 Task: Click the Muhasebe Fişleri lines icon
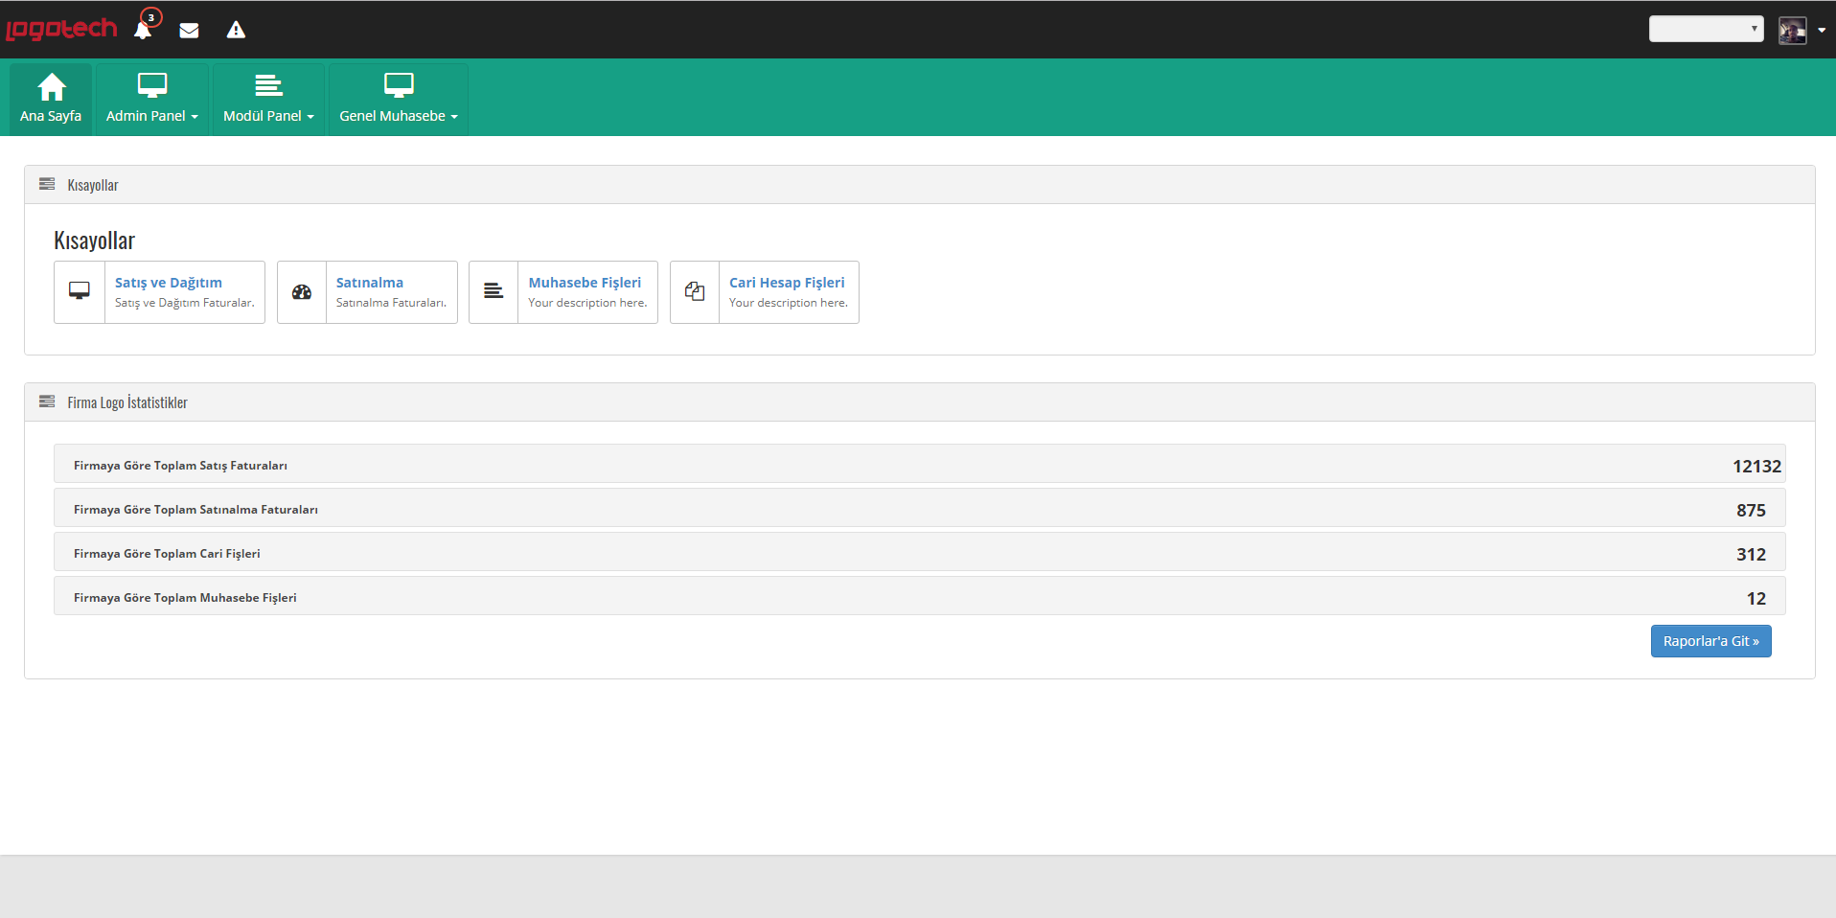pyautogui.click(x=493, y=291)
